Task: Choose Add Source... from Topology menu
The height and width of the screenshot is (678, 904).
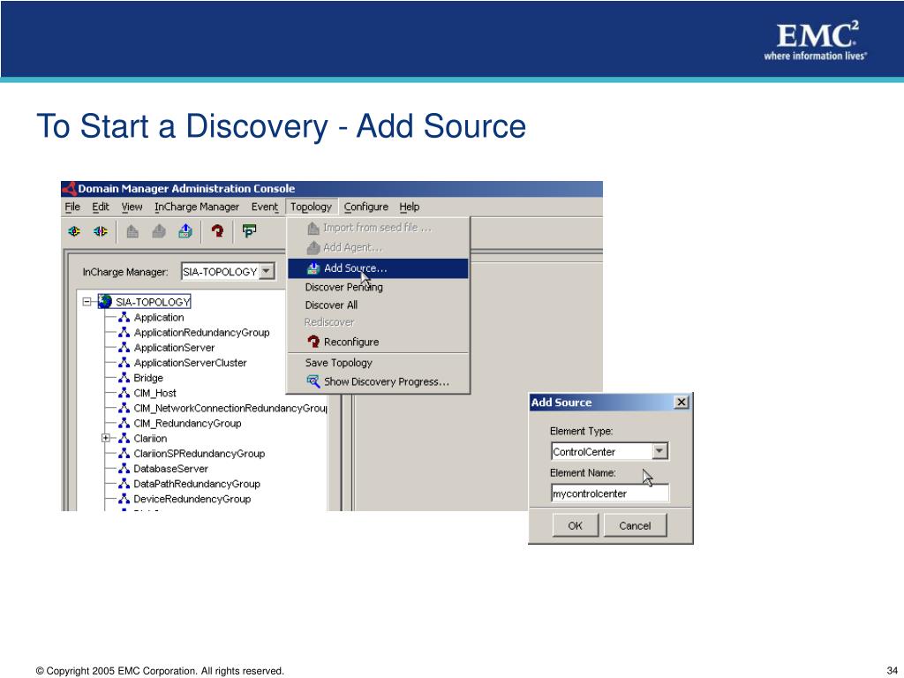Action: pos(378,268)
